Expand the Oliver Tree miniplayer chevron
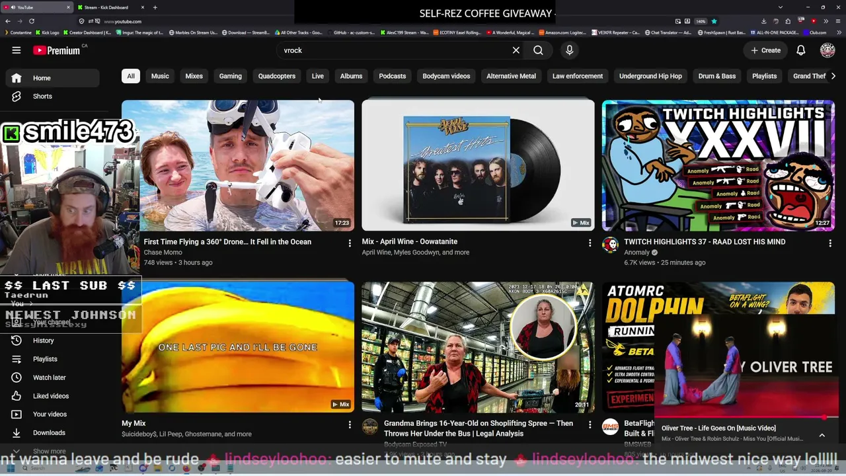The height and width of the screenshot is (476, 846). [x=822, y=435]
